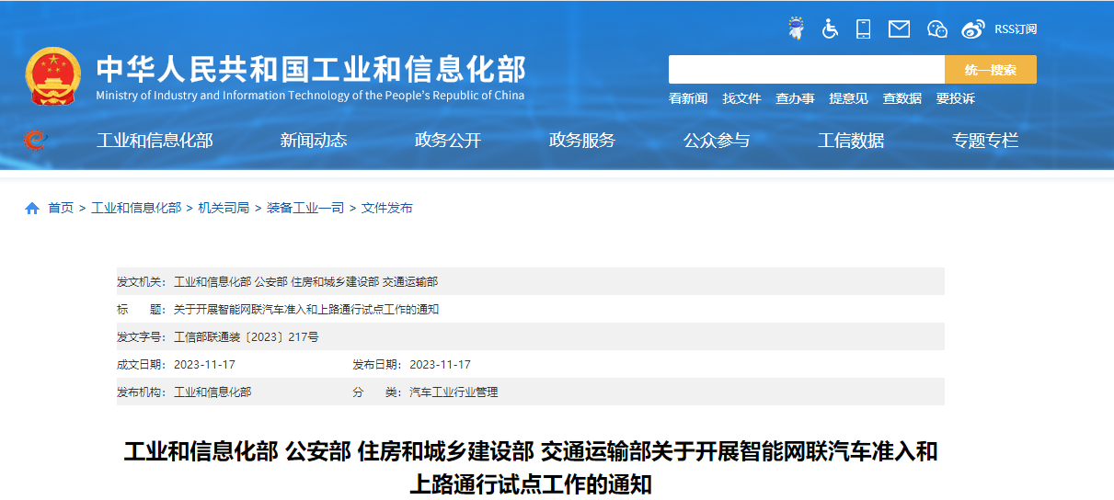Click the 分类 value 汽车工业行业管理
This screenshot has height=500, width=1114.
[454, 392]
